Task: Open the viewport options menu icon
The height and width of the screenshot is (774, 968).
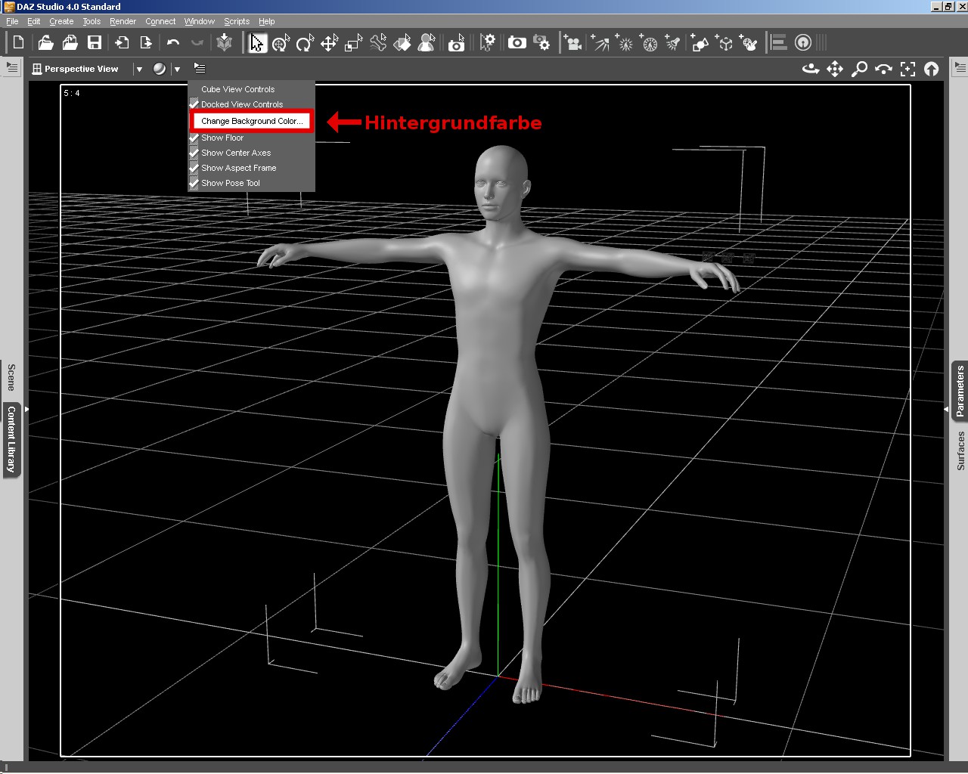Action: point(200,68)
